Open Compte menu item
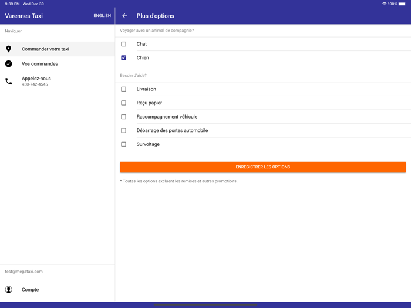The height and width of the screenshot is (308, 411). pyautogui.click(x=58, y=289)
